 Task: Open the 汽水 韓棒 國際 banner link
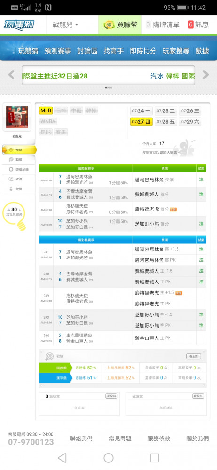(x=173, y=76)
